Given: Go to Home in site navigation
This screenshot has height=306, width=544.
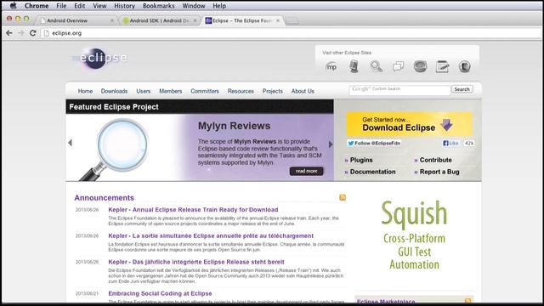Looking at the screenshot, I should point(85,91).
